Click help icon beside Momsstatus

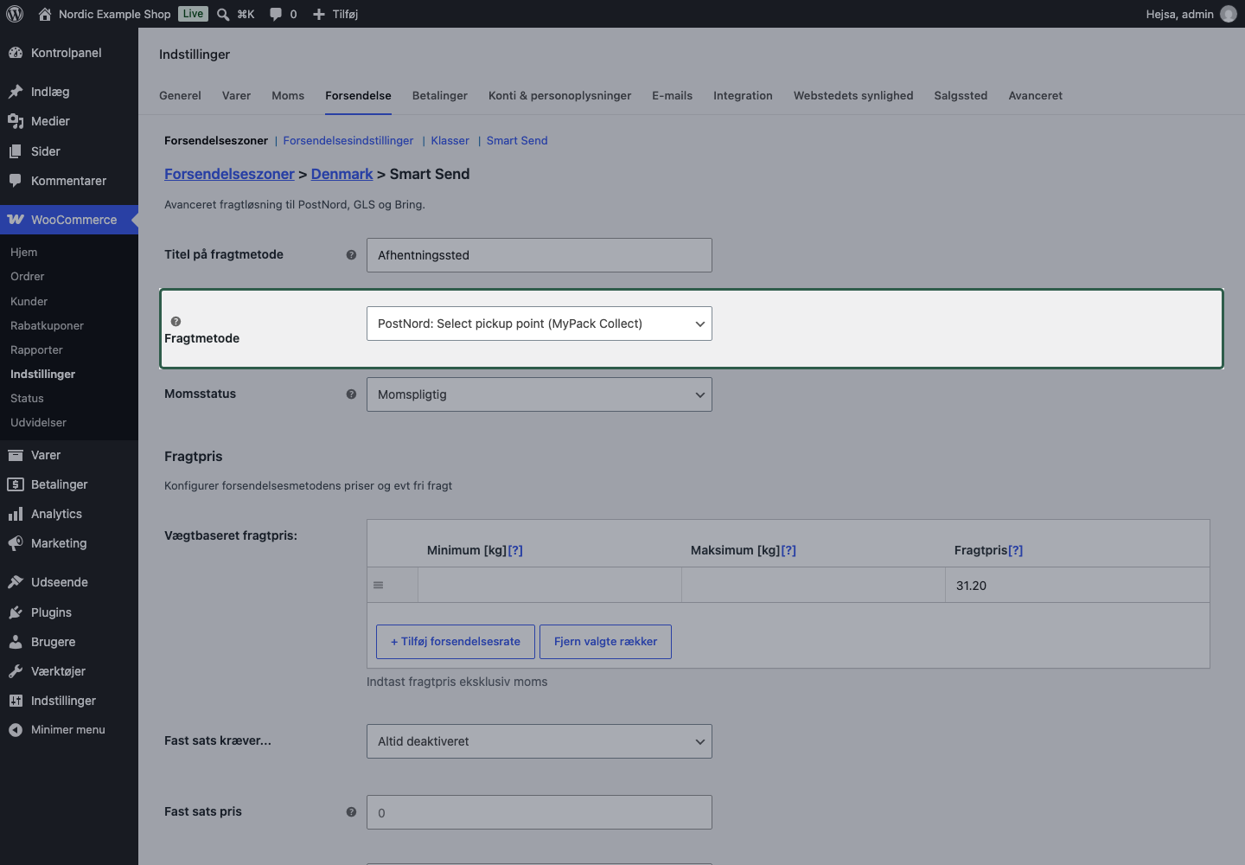click(x=351, y=394)
